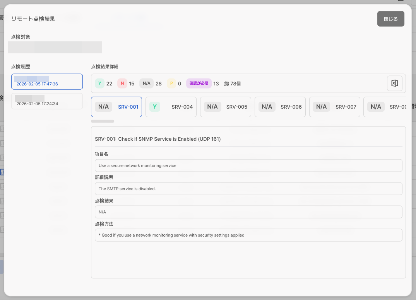Image resolution: width=416 pixels, height=300 pixels.
Task: Click the gray N/A summary badge
Action: coord(146,84)
